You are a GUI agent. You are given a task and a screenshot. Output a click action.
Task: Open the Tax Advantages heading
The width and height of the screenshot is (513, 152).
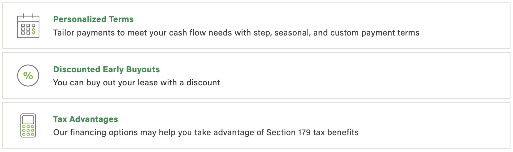coord(85,119)
